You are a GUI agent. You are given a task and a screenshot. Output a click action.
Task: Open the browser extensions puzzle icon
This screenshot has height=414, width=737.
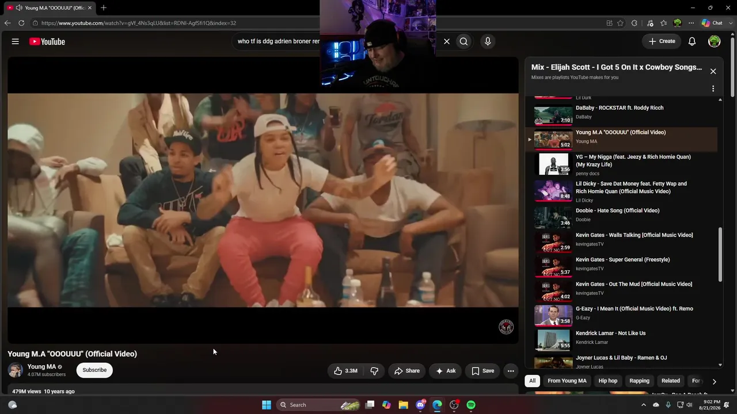point(635,23)
